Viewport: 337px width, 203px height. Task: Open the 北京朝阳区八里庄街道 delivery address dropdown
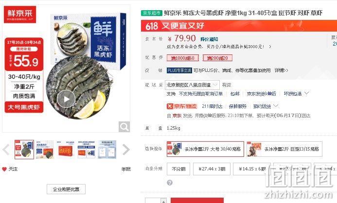coord(192,85)
